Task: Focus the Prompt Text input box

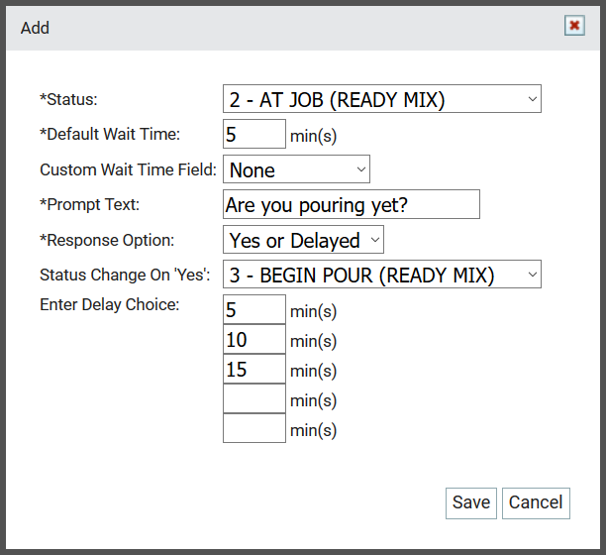Action: (x=352, y=204)
